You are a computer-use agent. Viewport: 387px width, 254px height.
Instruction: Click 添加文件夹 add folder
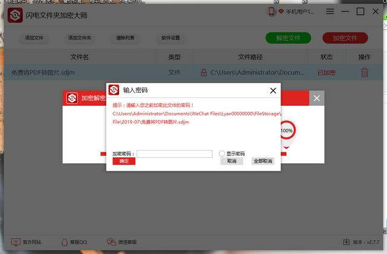[x=79, y=37]
